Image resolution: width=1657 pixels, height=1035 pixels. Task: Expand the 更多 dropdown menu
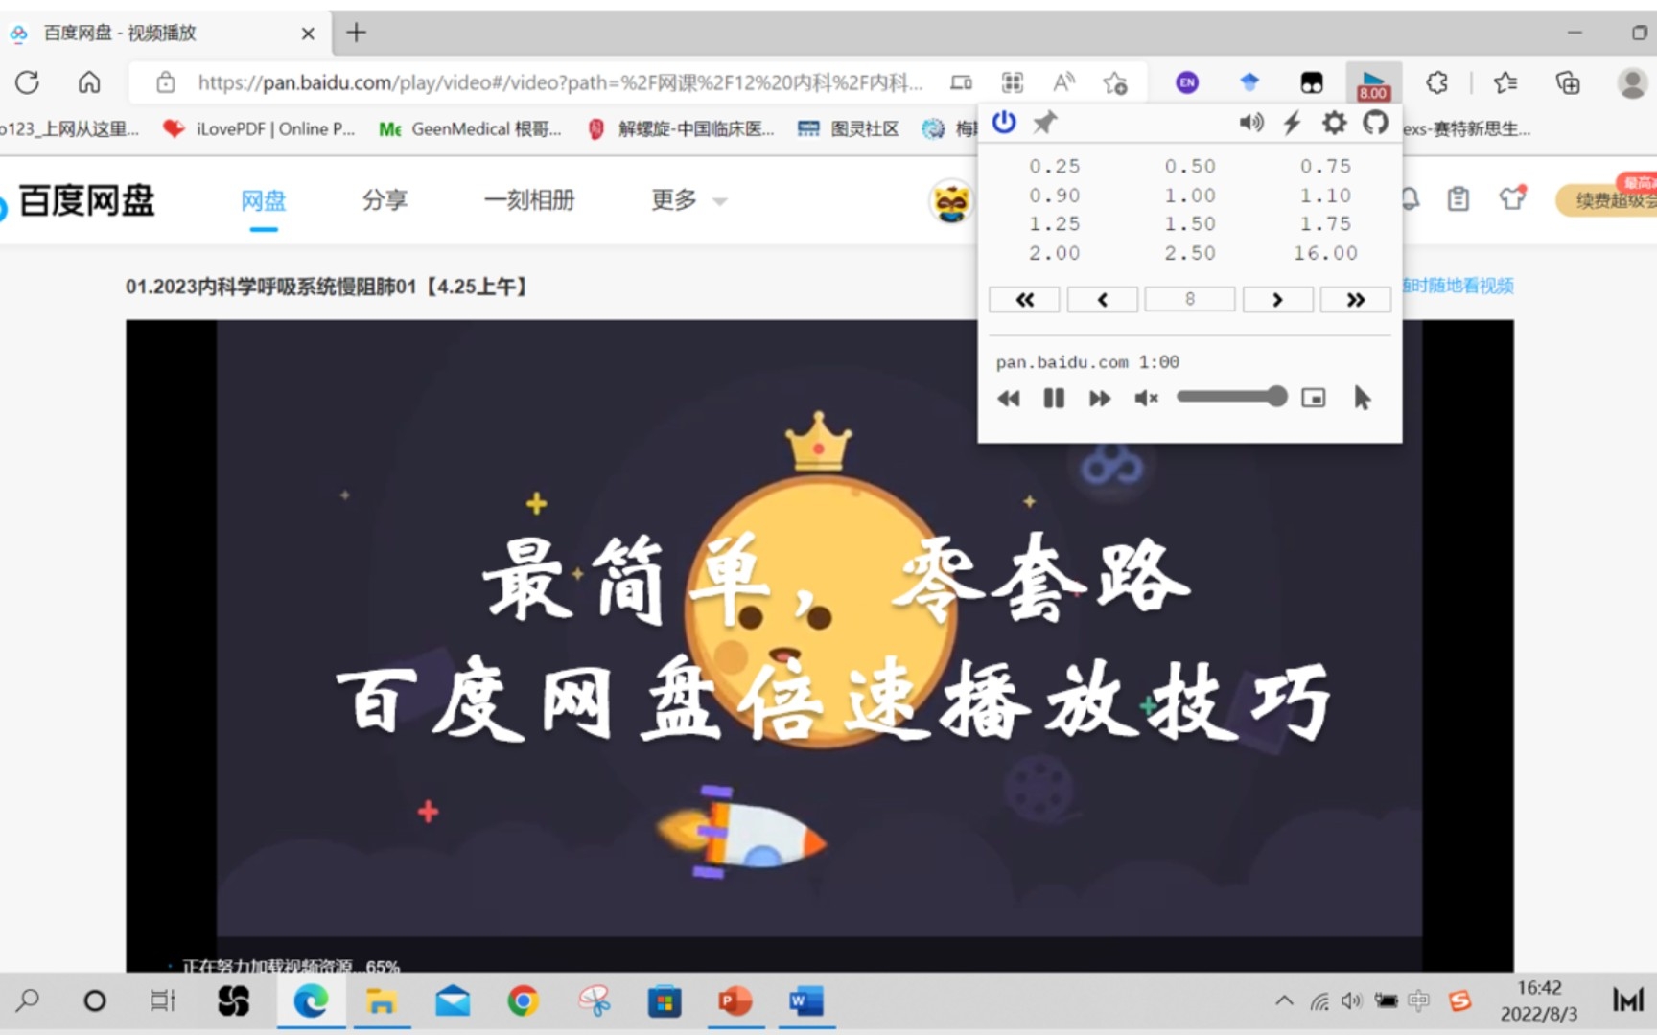688,200
